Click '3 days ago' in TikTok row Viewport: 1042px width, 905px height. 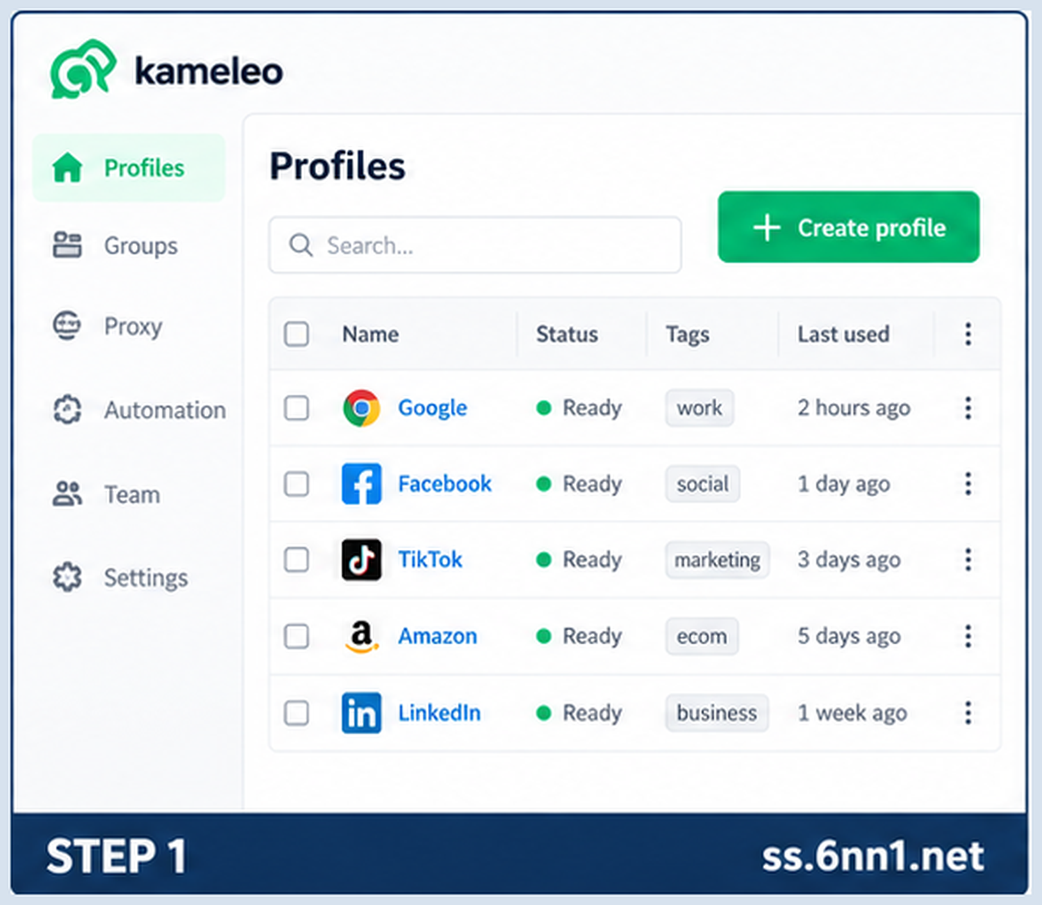849,560
